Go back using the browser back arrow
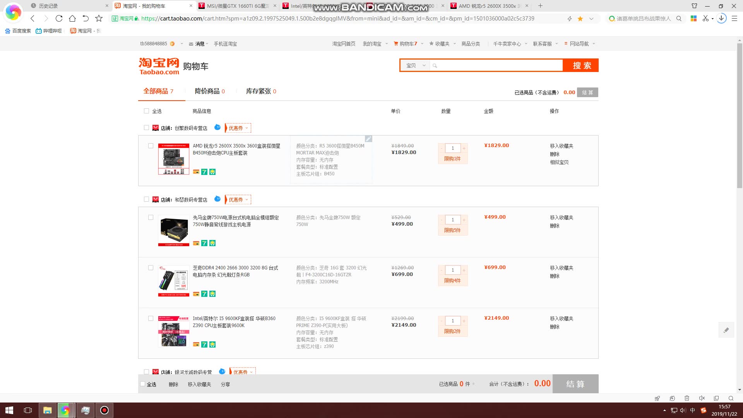Image resolution: width=743 pixels, height=418 pixels. [x=33, y=18]
